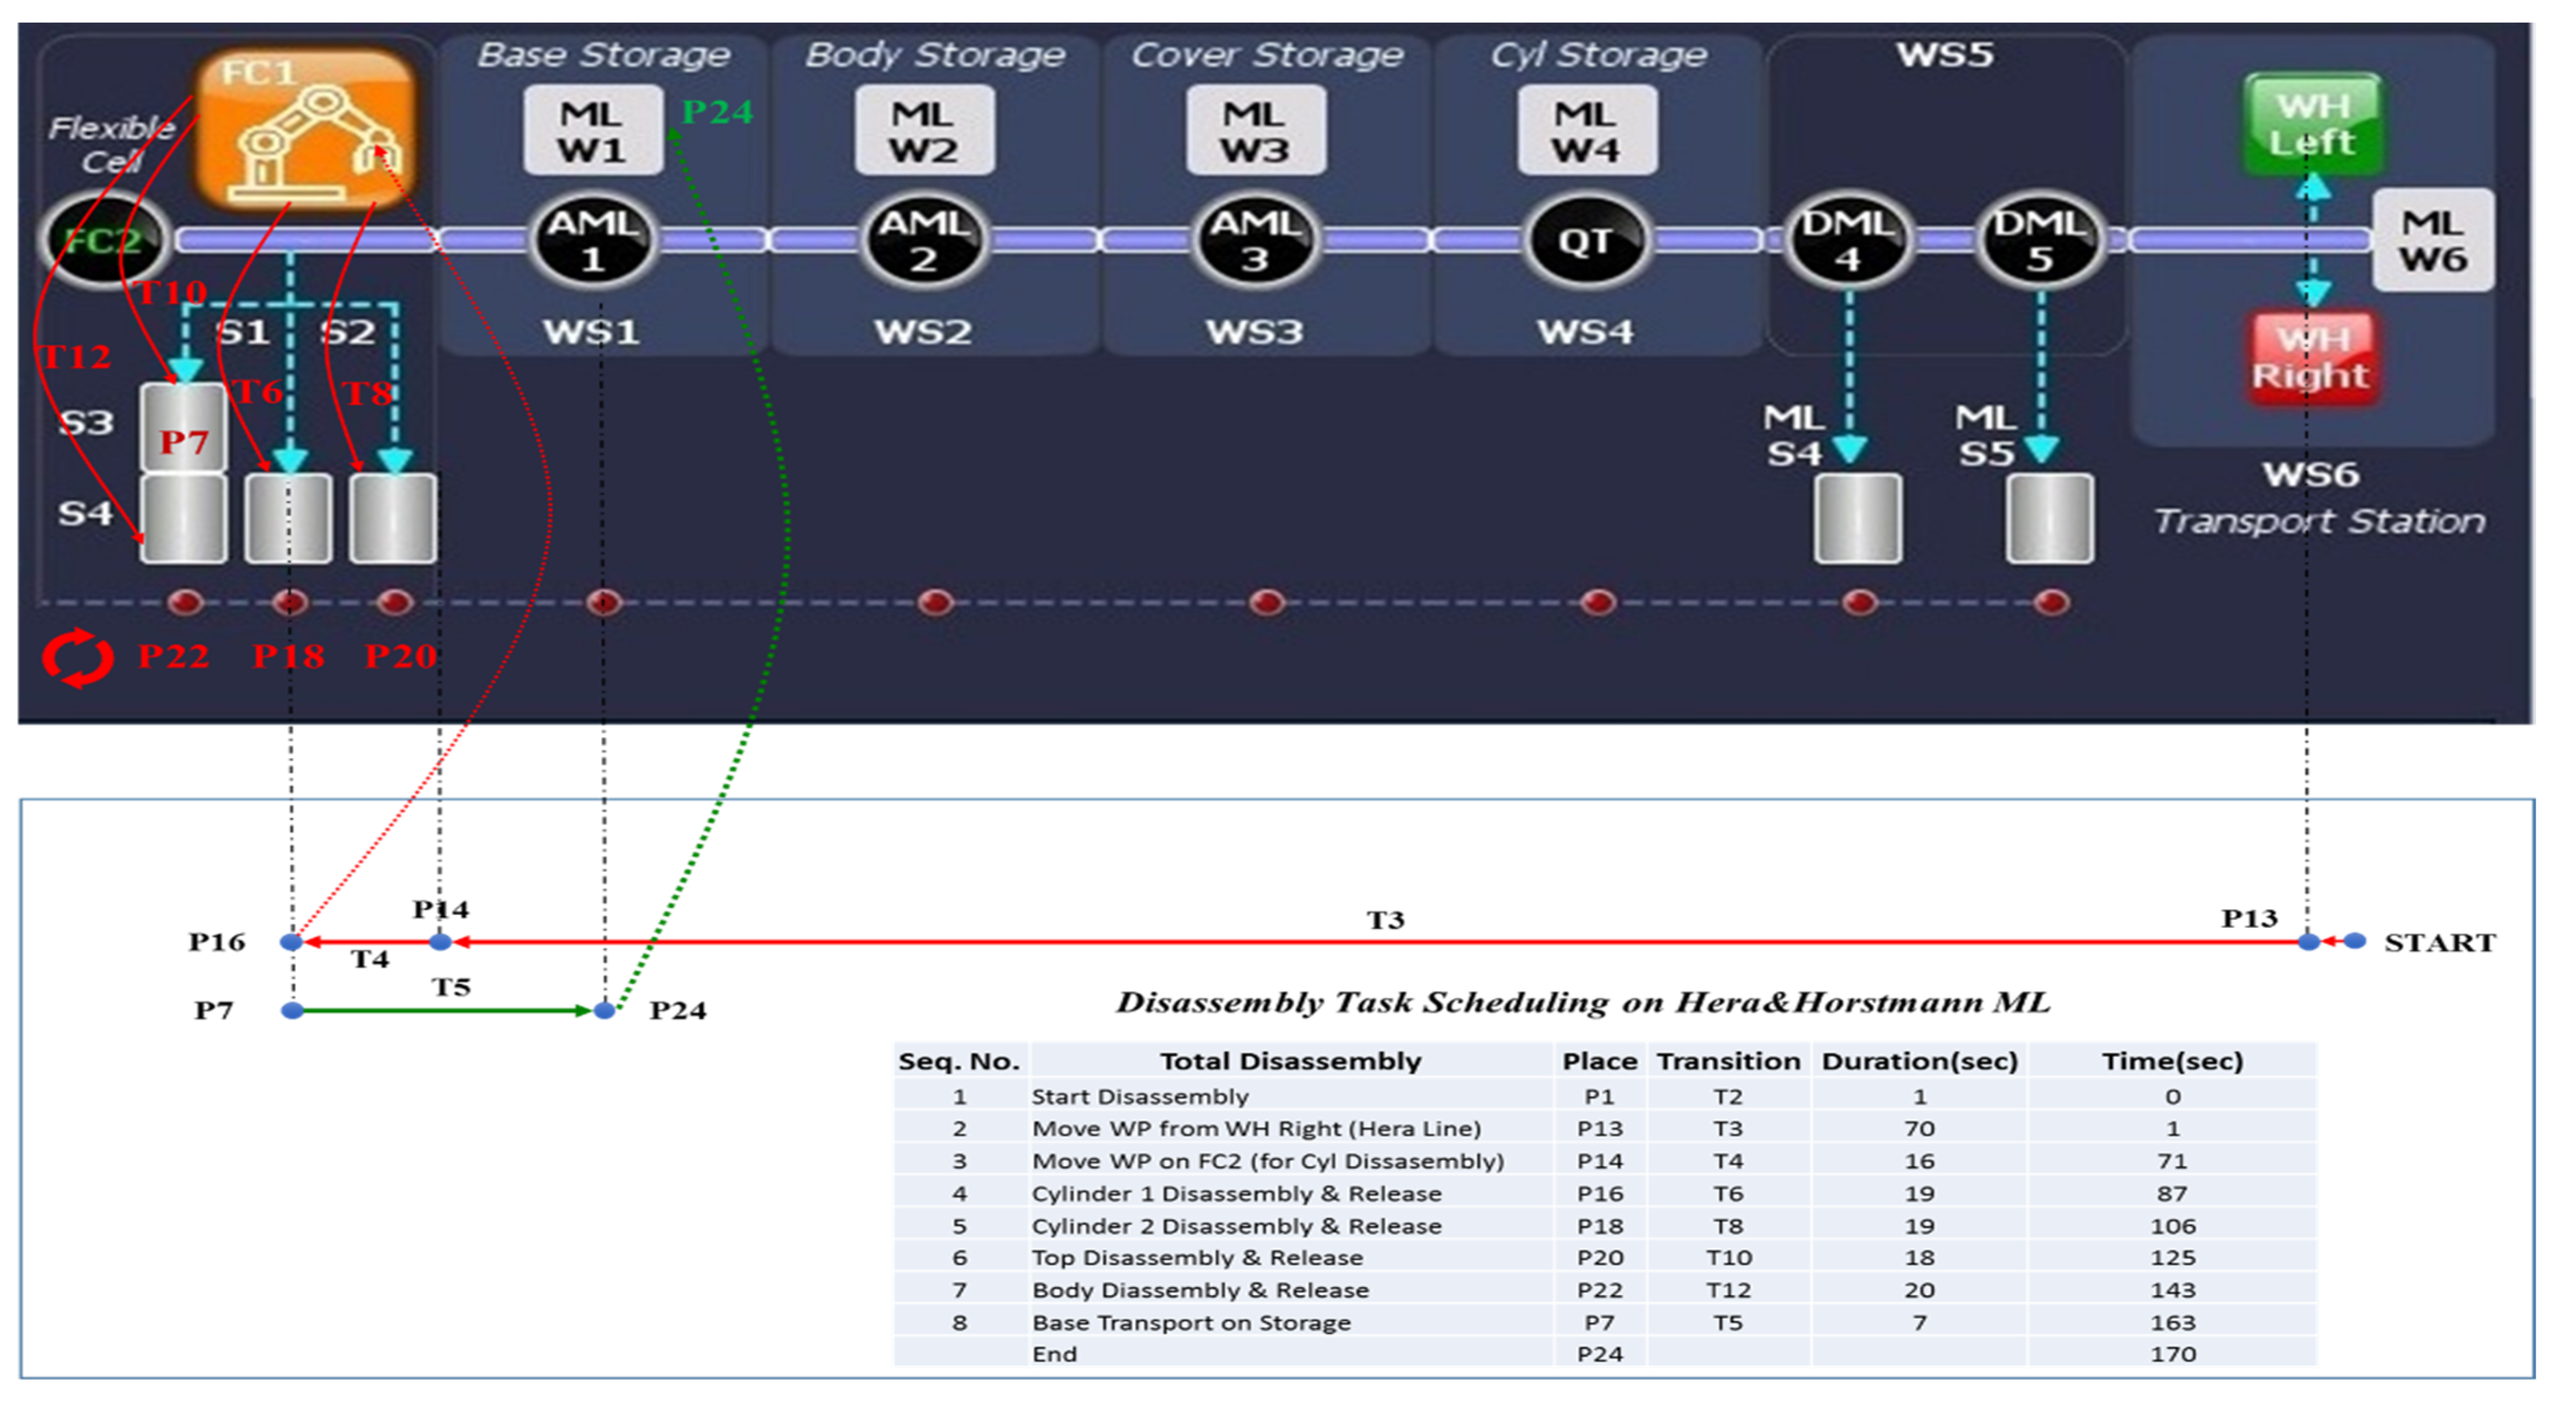2576x1407 pixels.
Task: Click the P13 timeline point near START
Action: (x=2308, y=942)
